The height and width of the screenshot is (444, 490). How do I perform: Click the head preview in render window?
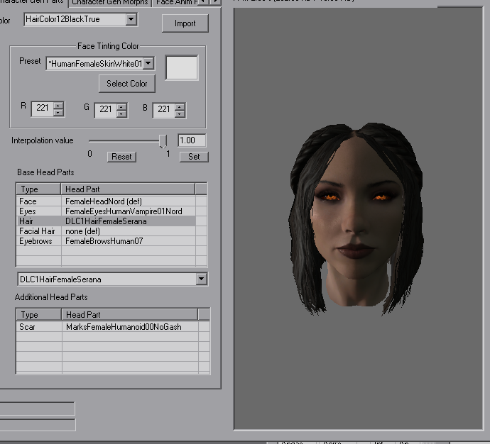pos(356,218)
